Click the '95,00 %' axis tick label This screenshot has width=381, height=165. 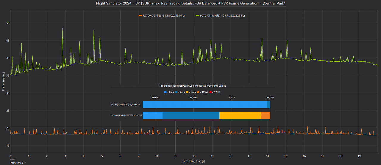pyautogui.click(x=232, y=97)
